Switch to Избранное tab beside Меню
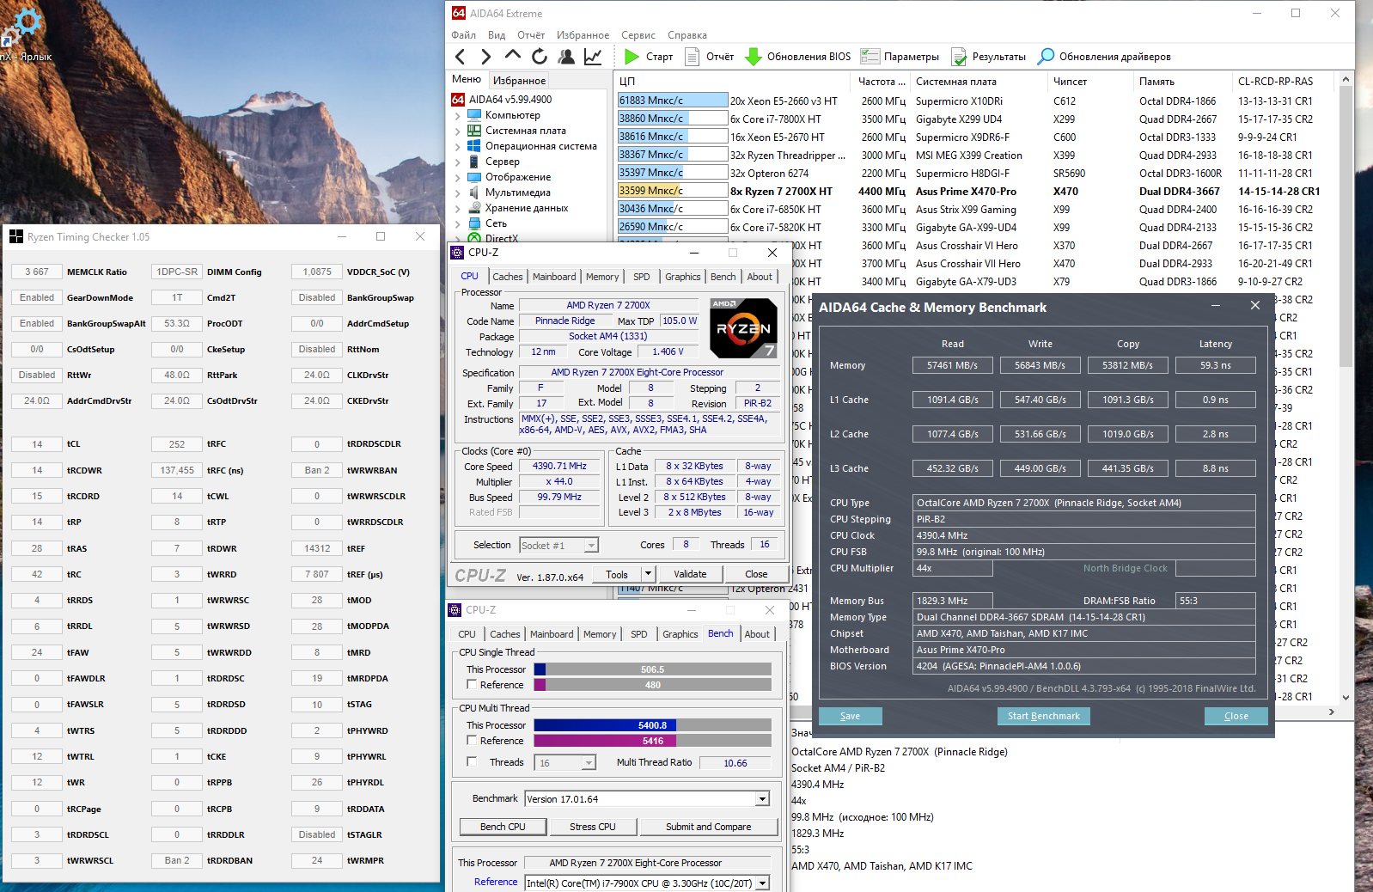This screenshot has height=892, width=1373. [520, 80]
